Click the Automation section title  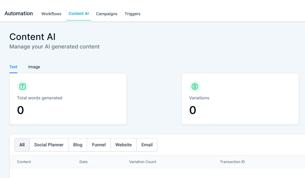(x=19, y=13)
